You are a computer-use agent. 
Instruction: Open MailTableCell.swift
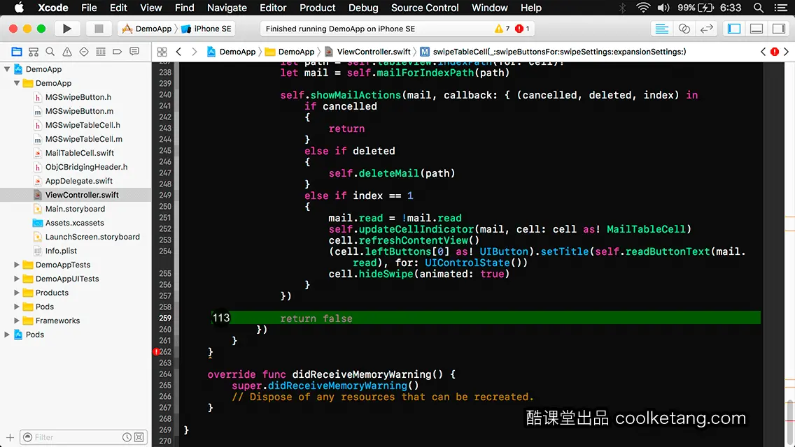click(x=80, y=153)
